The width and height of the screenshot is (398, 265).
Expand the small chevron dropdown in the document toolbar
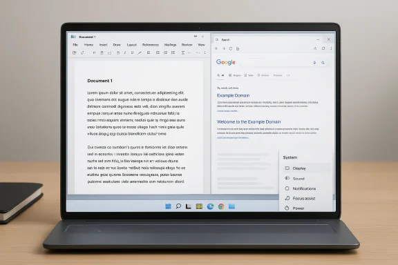click(x=189, y=52)
